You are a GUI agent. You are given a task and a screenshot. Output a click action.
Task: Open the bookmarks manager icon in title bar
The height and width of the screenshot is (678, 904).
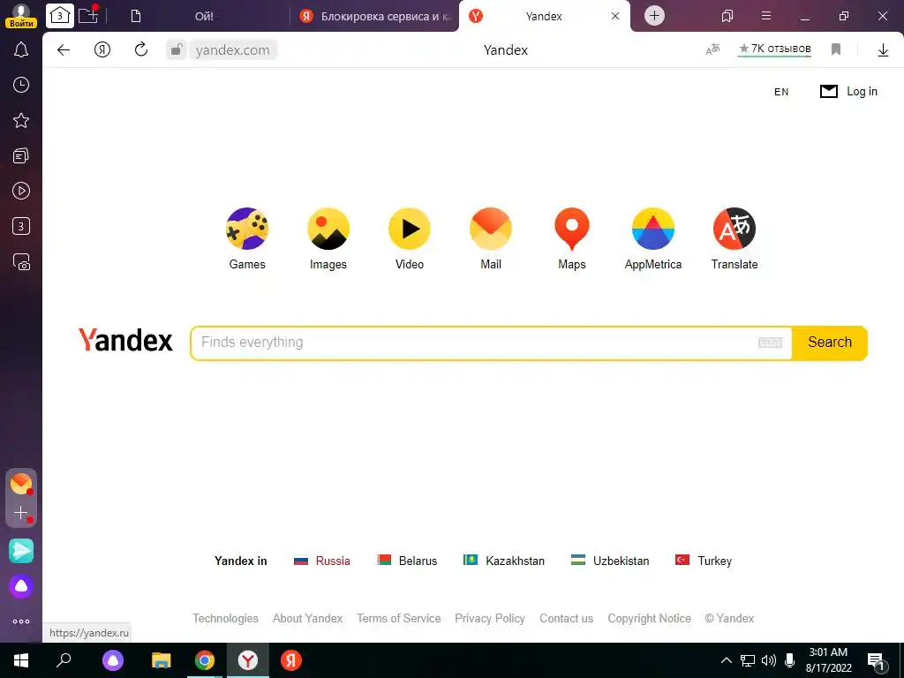(x=727, y=16)
